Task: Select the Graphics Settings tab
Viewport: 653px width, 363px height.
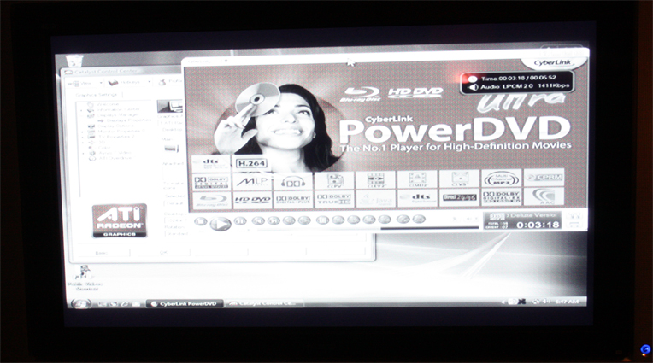Action: [96, 95]
